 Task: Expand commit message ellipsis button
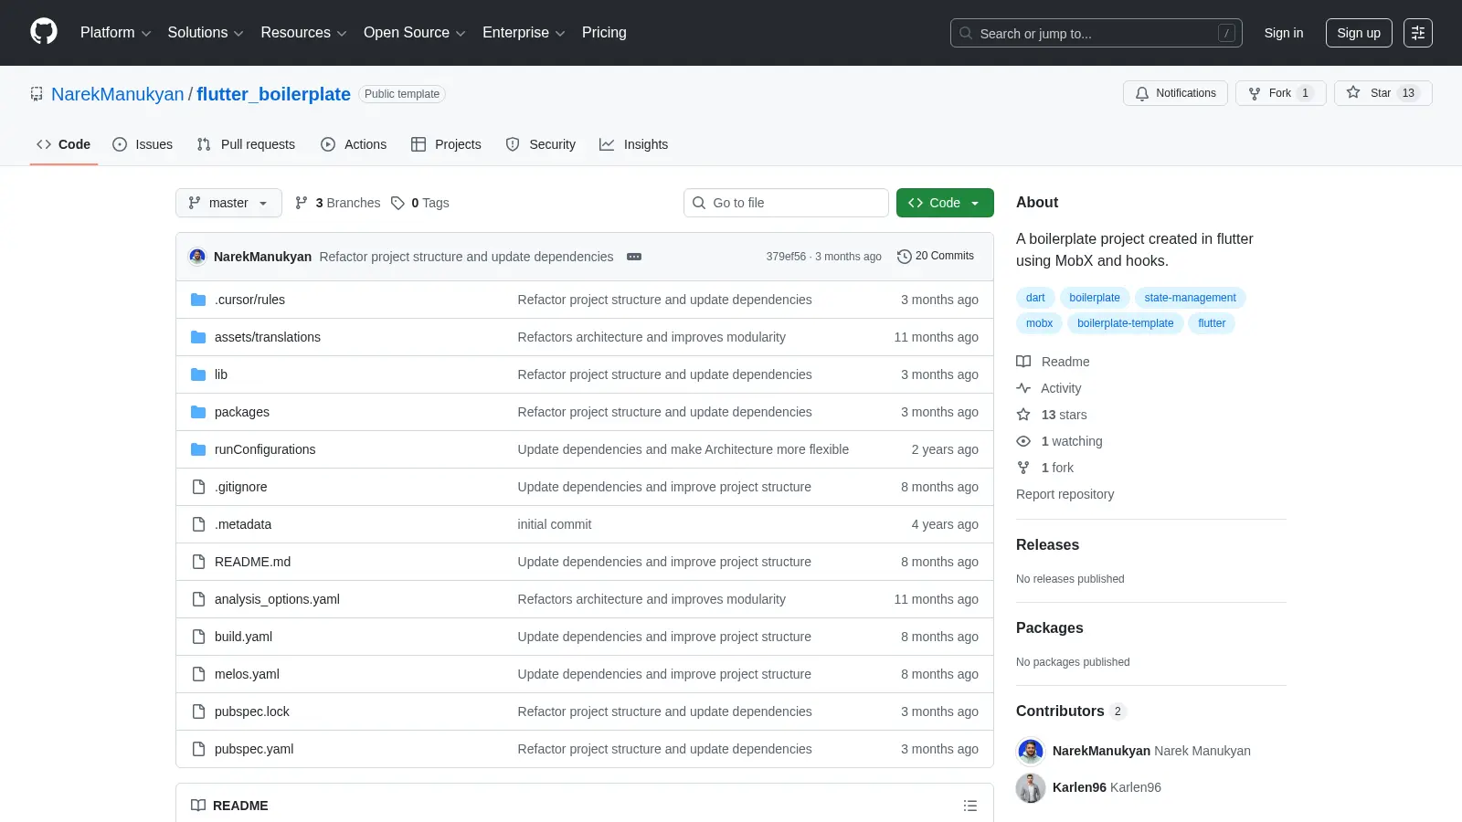(634, 257)
